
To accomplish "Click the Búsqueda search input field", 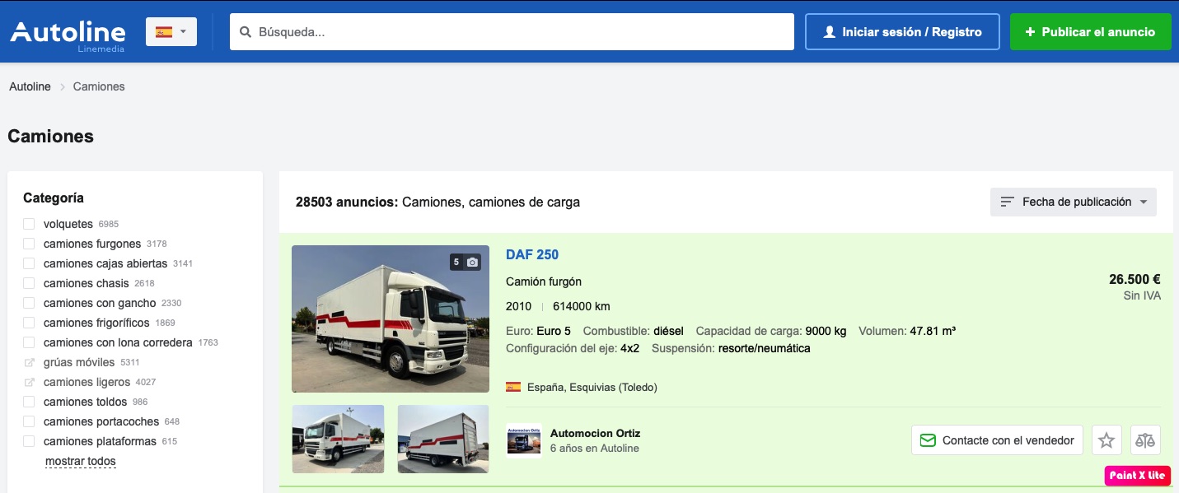I will point(512,32).
